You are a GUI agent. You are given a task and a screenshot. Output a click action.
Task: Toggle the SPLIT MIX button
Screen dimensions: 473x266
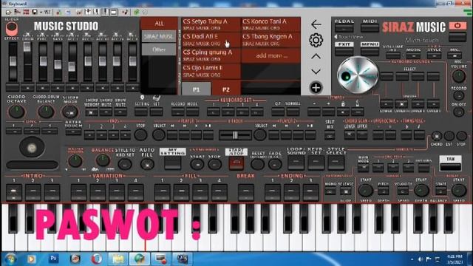click(330, 135)
